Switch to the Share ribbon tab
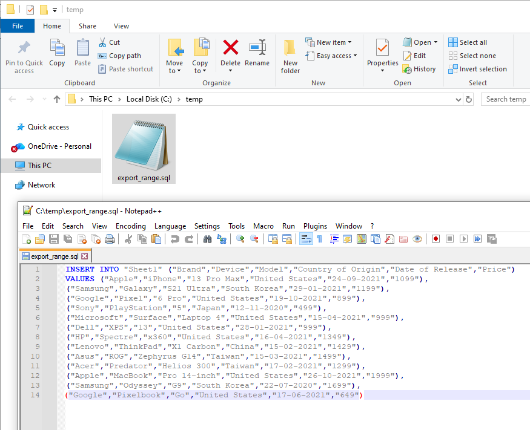The height and width of the screenshot is (430, 530). 87,26
